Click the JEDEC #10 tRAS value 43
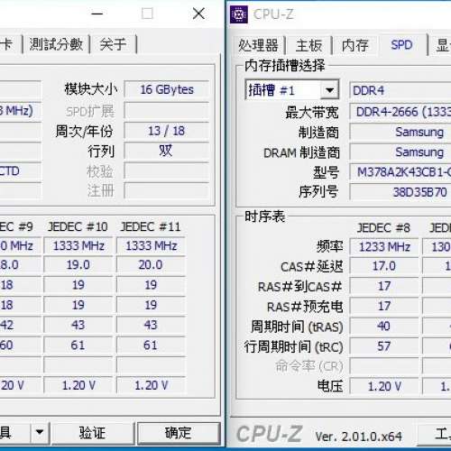 coord(78,325)
